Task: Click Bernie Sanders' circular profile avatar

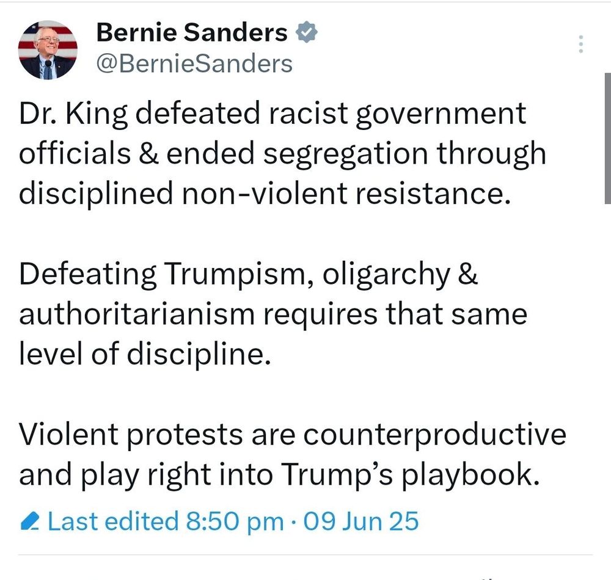Action: click(x=48, y=49)
